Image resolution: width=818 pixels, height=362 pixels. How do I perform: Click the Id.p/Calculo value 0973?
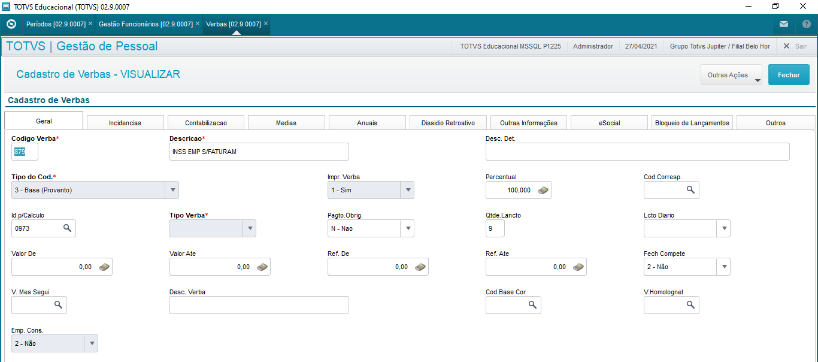(x=22, y=228)
